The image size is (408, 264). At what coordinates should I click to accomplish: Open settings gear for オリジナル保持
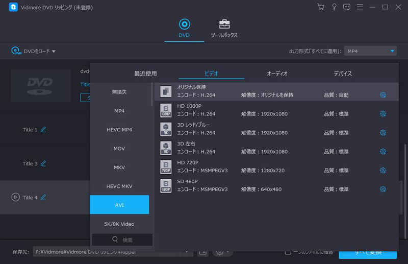(383, 95)
